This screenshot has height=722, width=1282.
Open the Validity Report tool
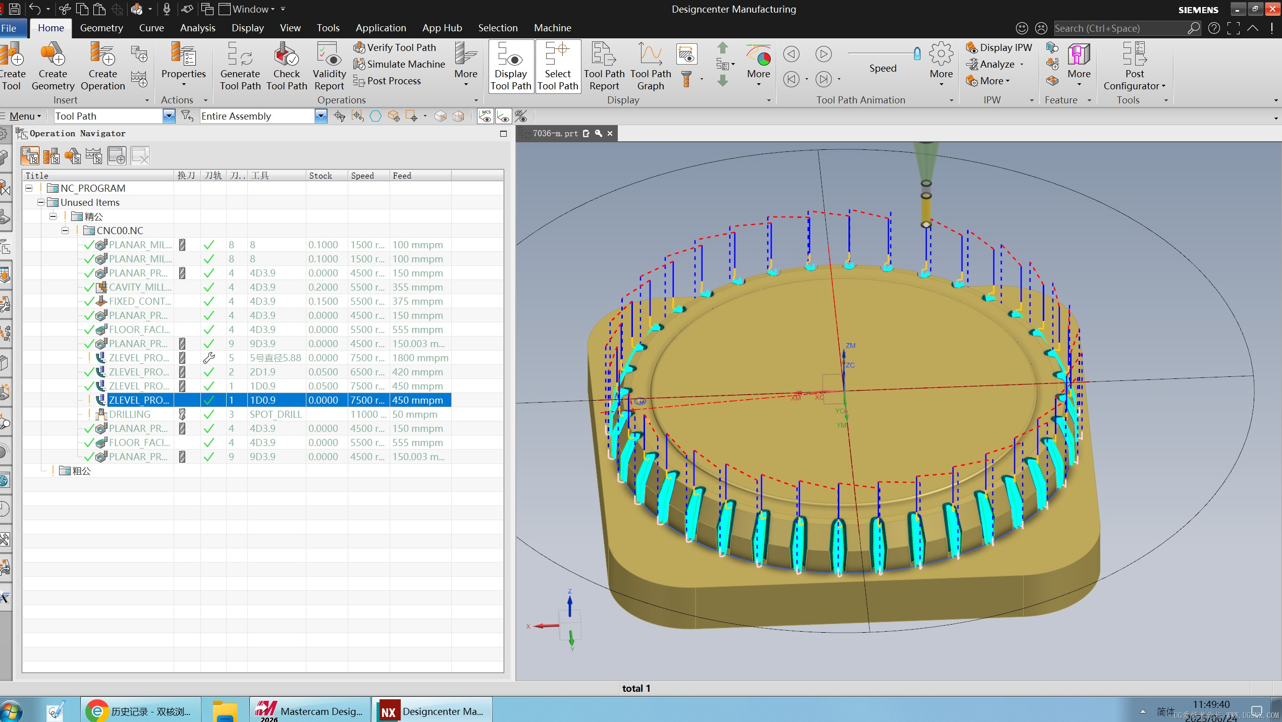tap(329, 66)
